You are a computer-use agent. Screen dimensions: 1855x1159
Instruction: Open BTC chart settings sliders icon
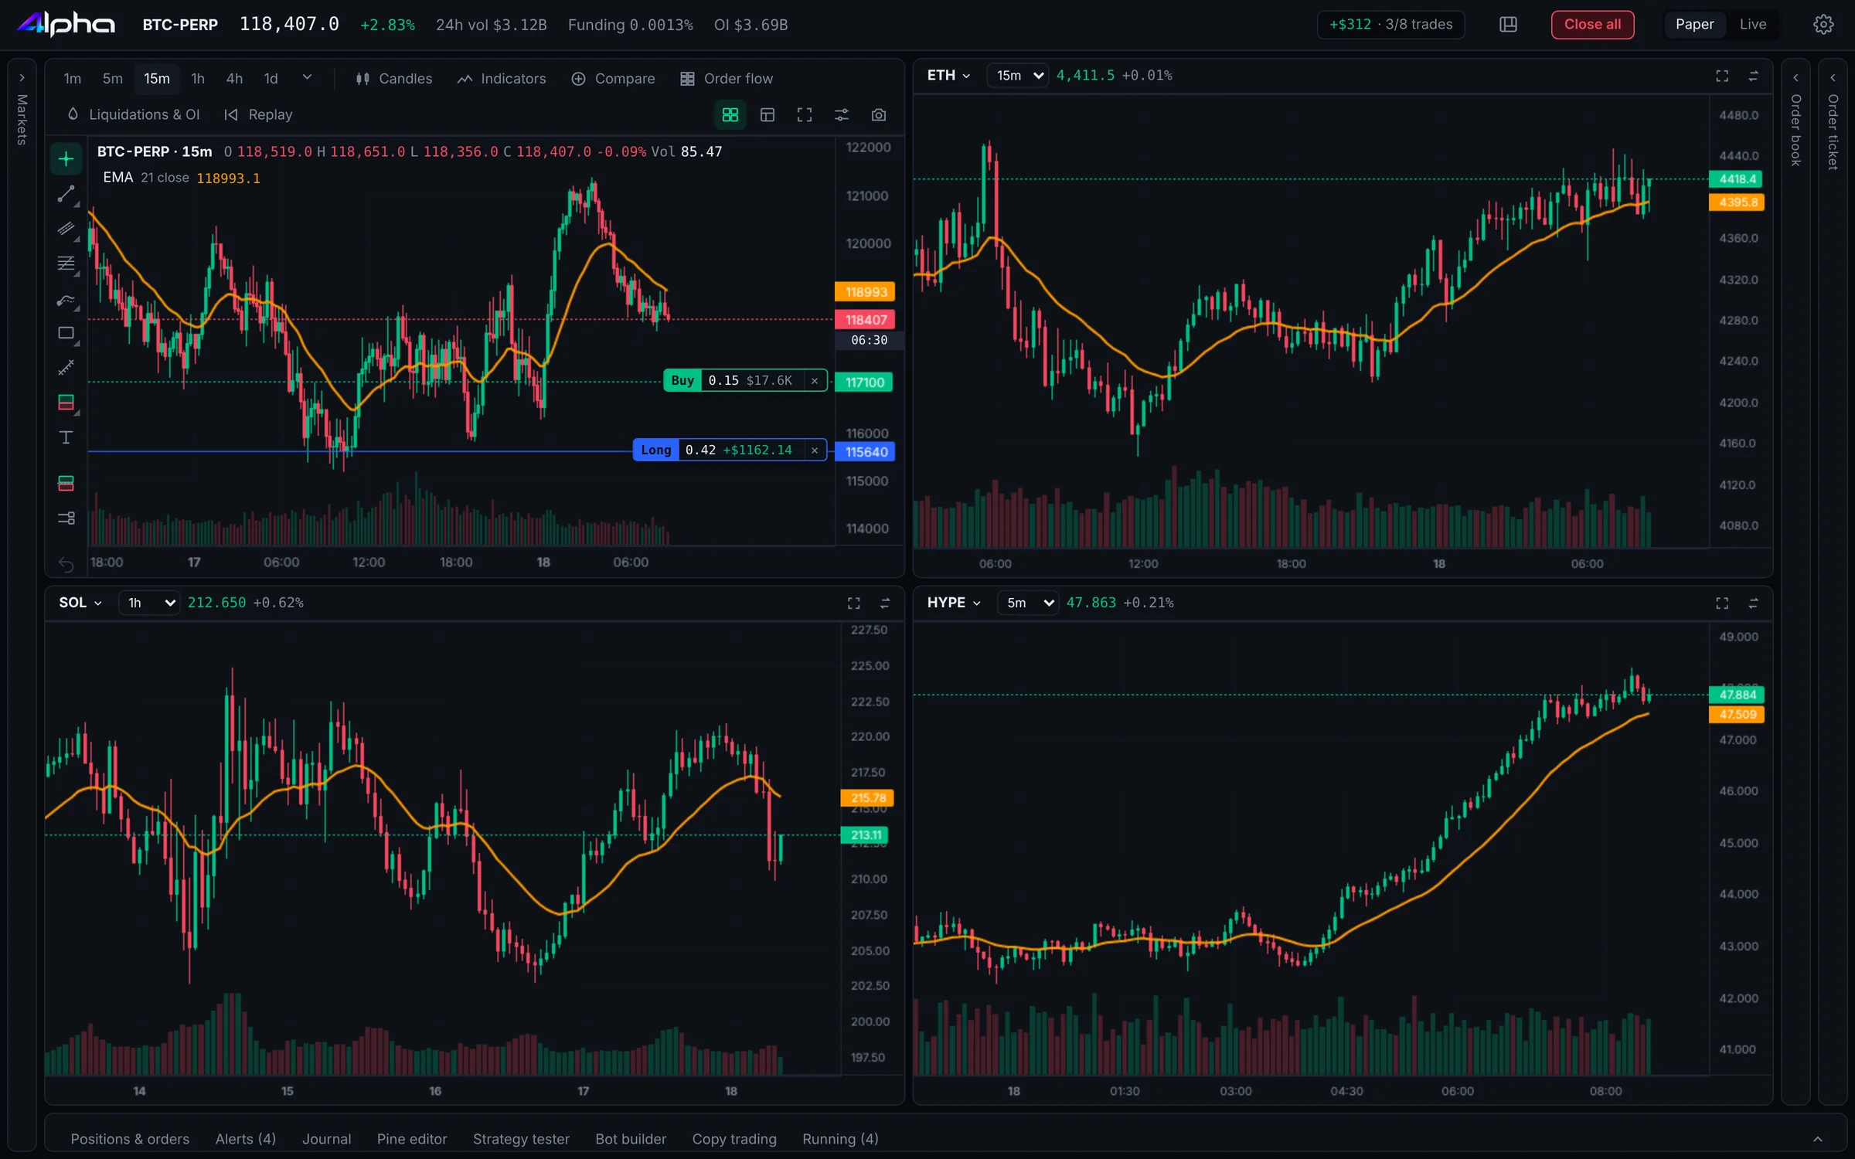coord(842,115)
